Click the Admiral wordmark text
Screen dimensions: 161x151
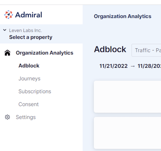point(29,15)
